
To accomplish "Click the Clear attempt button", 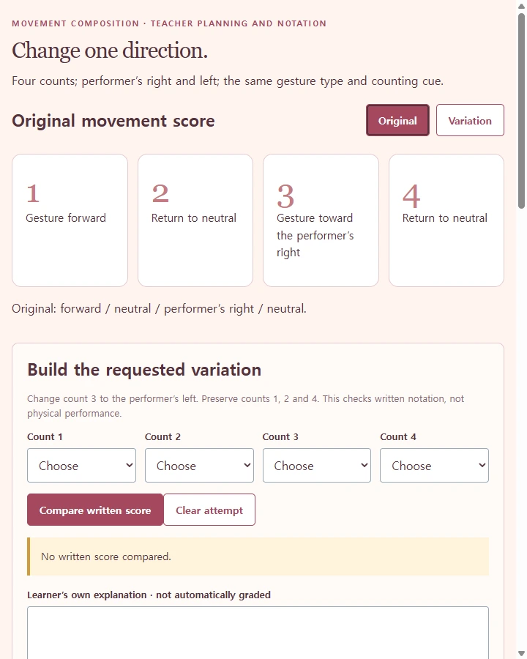I will [209, 510].
